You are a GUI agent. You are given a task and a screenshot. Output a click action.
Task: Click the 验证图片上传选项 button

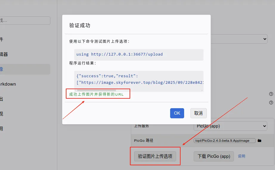[x=155, y=156]
